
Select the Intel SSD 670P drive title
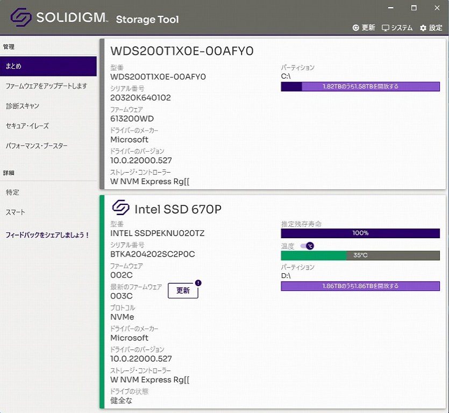178,209
